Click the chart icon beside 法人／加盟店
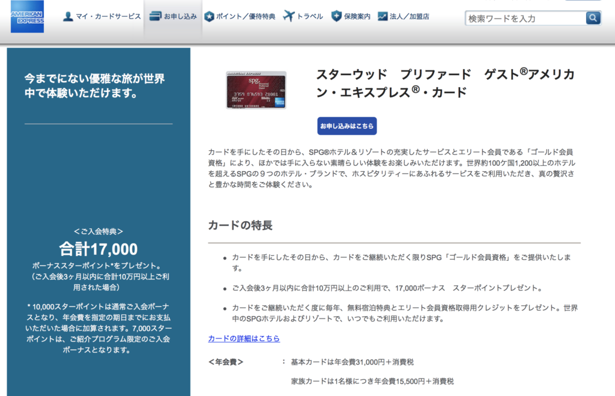Viewport: 615px width, 396px height. click(383, 16)
